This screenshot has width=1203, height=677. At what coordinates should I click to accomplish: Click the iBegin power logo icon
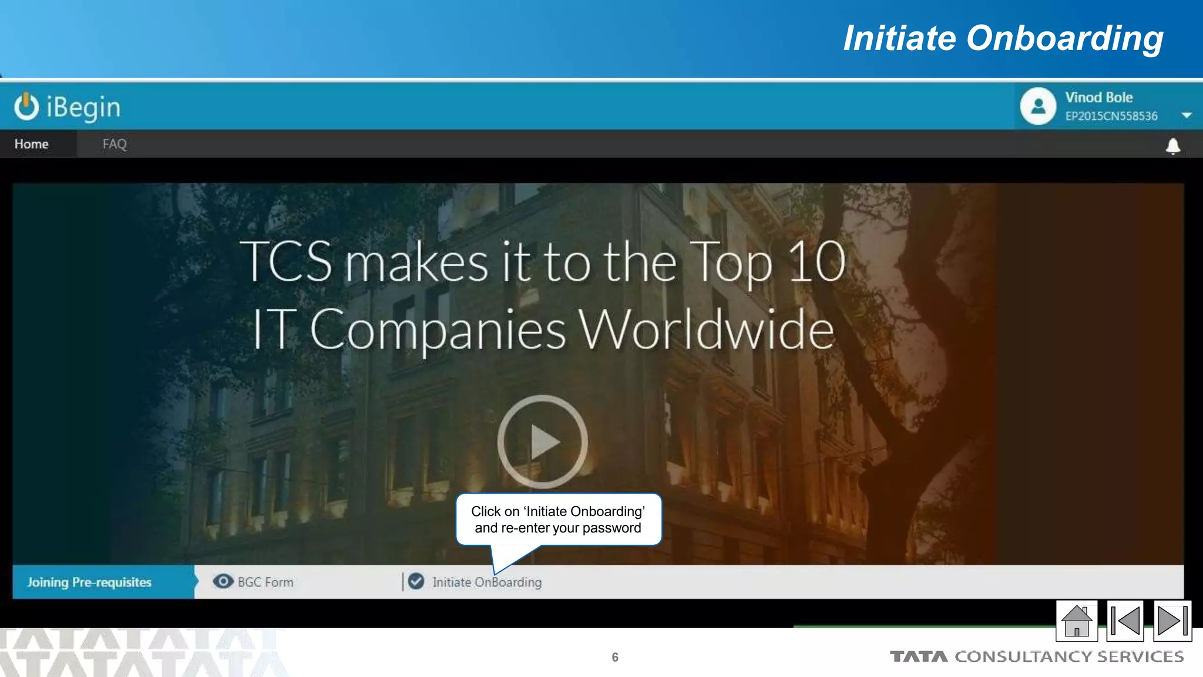click(x=26, y=106)
